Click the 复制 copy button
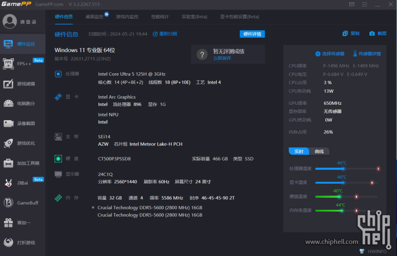The image size is (397, 256). coord(351,33)
